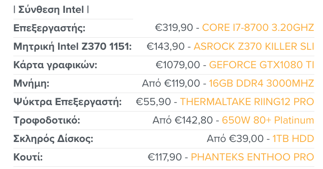Screen dimensions: 323x169
Task: Click the Μνήμη label
Action: (31, 84)
